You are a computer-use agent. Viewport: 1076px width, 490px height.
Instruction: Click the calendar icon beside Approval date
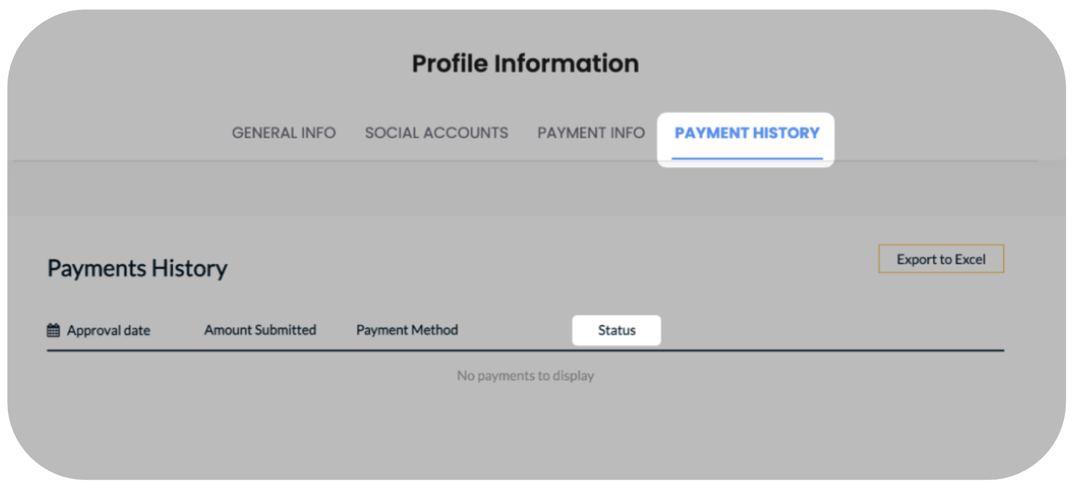pos(53,330)
